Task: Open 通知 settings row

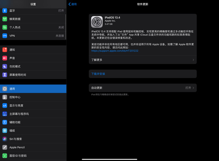Action: coord(33,50)
